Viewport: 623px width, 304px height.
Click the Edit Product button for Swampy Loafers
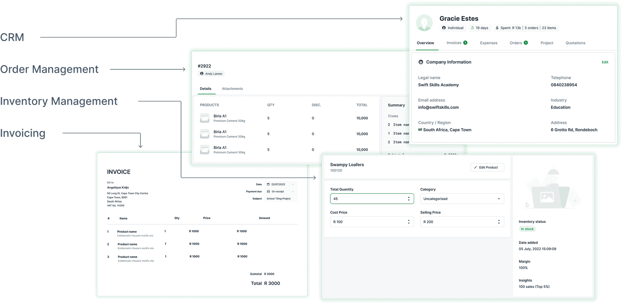click(x=487, y=167)
